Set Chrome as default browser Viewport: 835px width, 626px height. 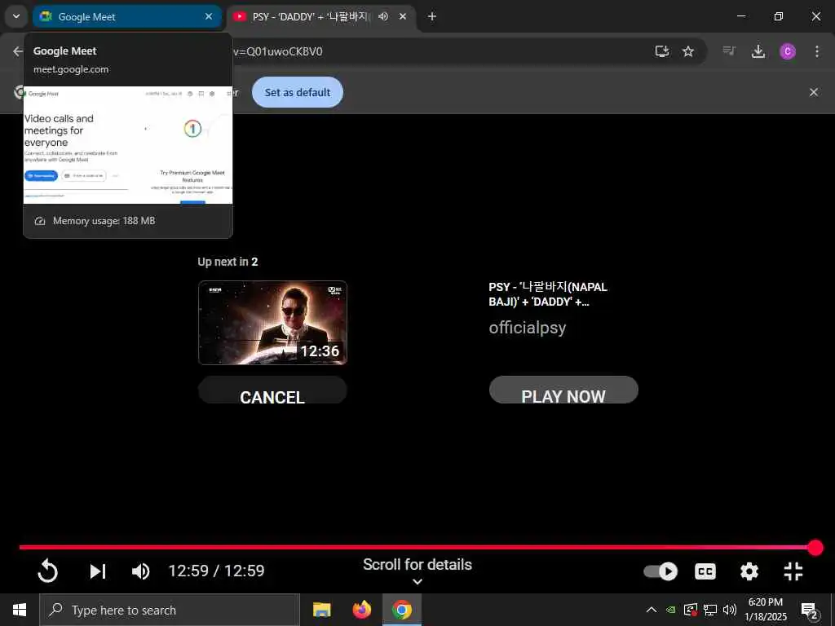click(x=297, y=92)
